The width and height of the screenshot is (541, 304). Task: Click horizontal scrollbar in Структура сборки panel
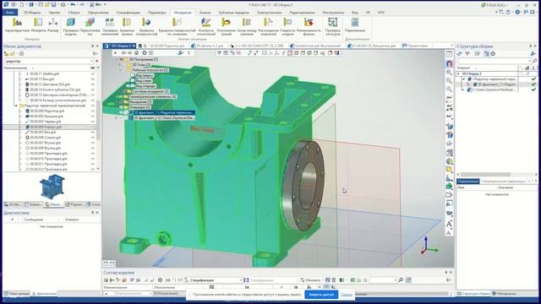coord(484,175)
